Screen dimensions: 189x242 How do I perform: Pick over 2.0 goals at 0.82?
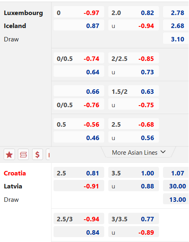(x=133, y=13)
